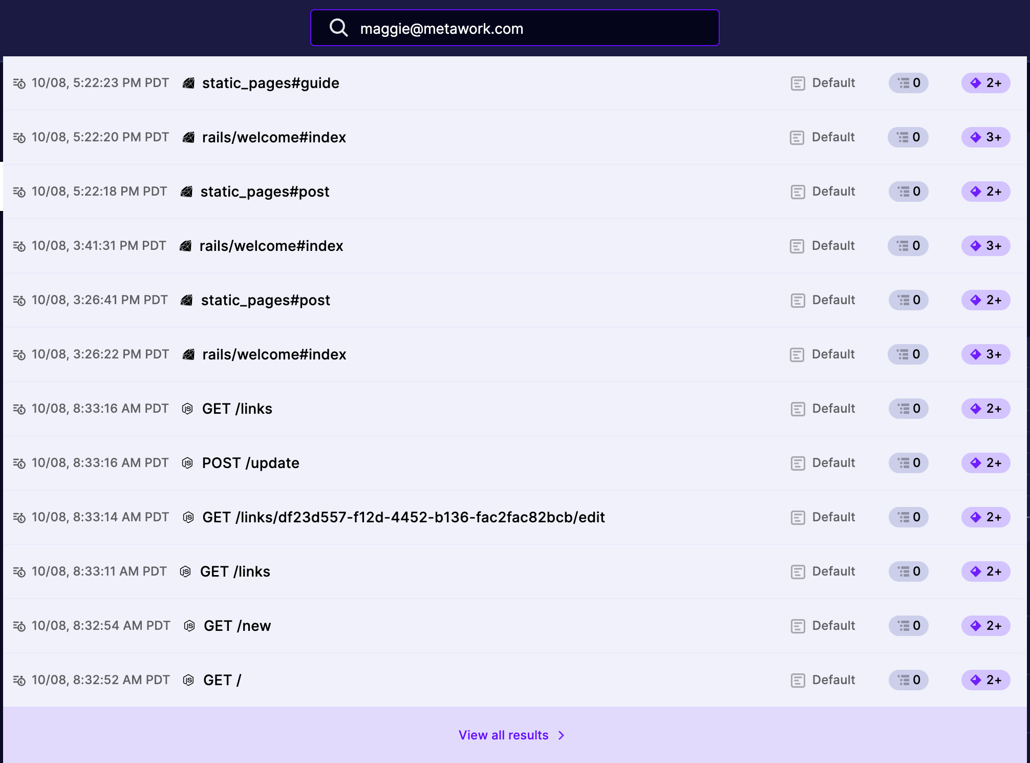This screenshot has width=1030, height=763.
Task: Click the search magnifier icon
Action: 338,28
